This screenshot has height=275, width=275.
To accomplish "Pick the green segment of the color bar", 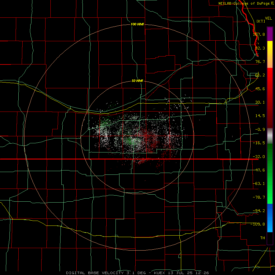I will 270,174.
